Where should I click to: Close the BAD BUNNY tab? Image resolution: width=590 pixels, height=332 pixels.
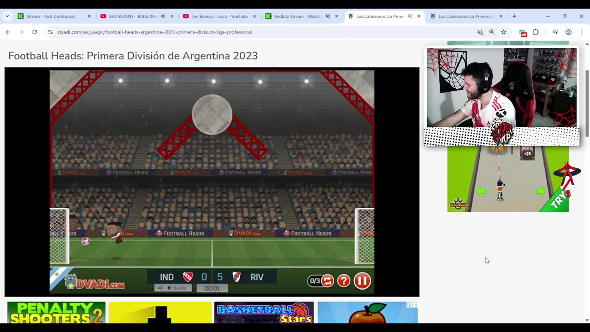pyautogui.click(x=171, y=16)
